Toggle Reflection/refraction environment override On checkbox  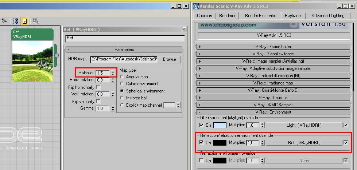click(202, 143)
